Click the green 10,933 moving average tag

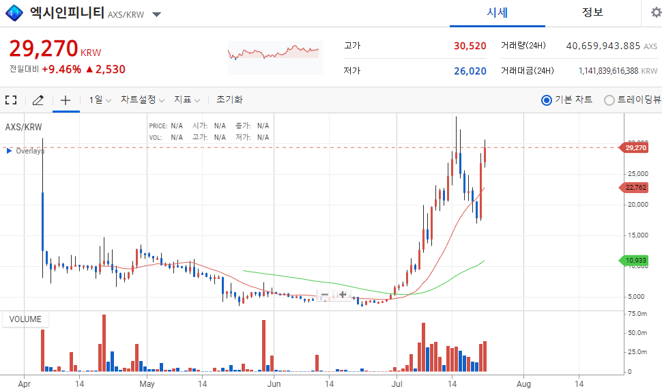(634, 261)
